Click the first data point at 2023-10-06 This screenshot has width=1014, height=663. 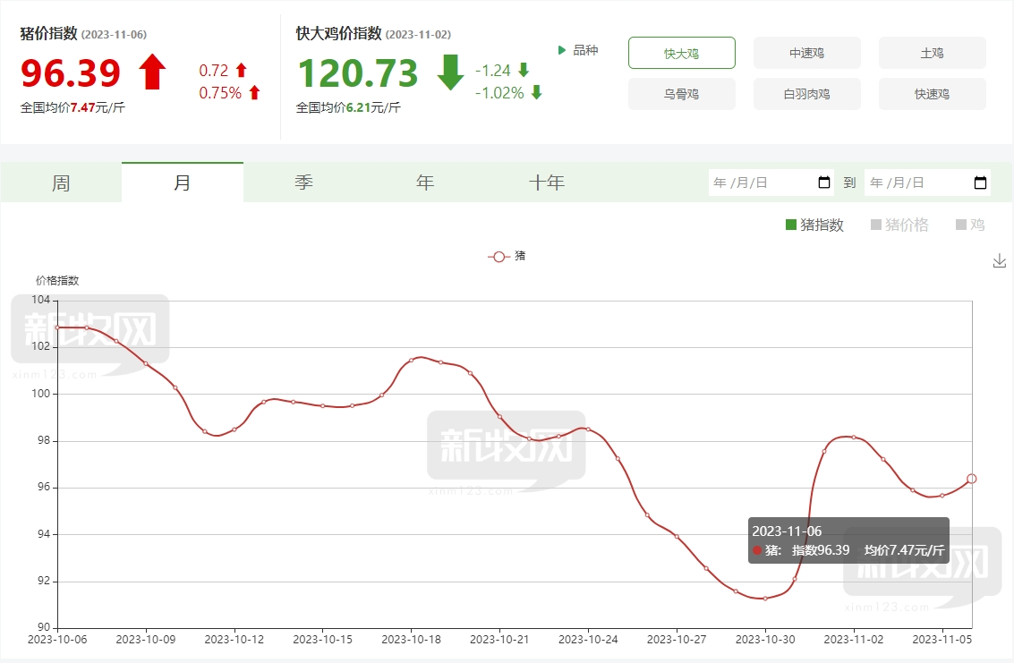[57, 327]
